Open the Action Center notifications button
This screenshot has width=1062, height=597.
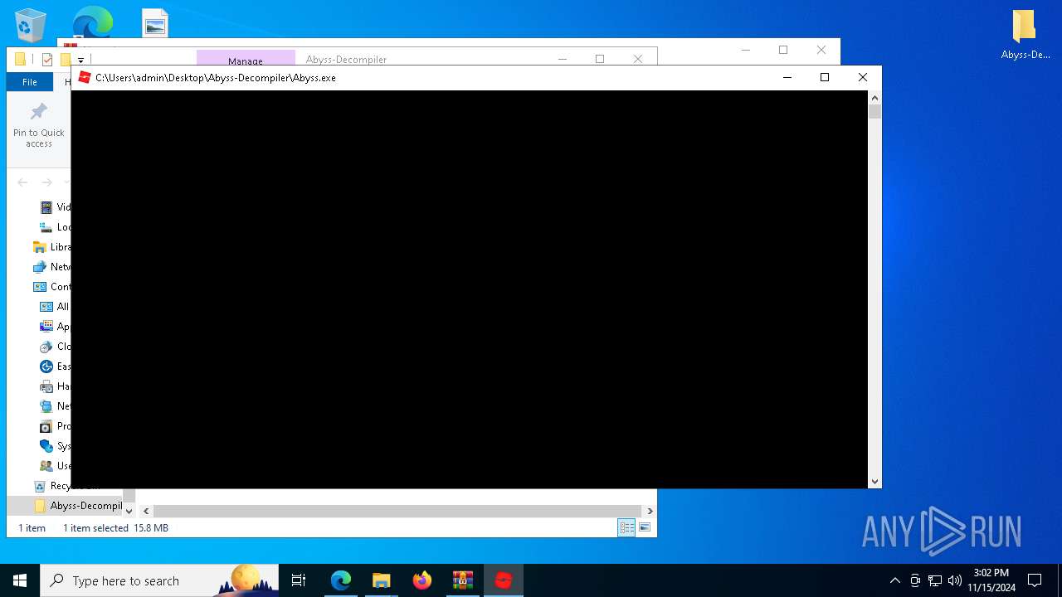tap(1035, 580)
